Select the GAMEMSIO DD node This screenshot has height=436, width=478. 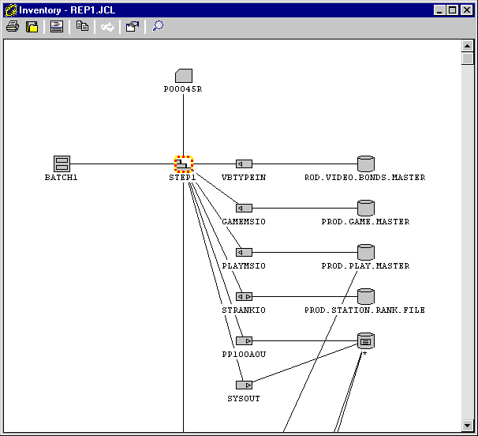[244, 208]
